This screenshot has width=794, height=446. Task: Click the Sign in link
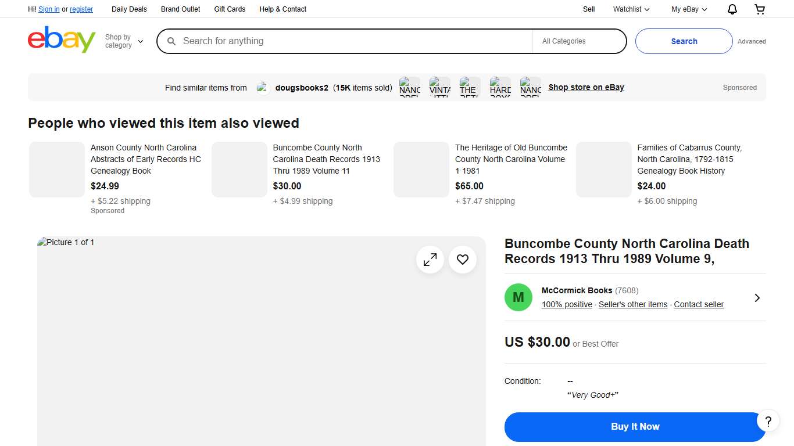click(48, 9)
